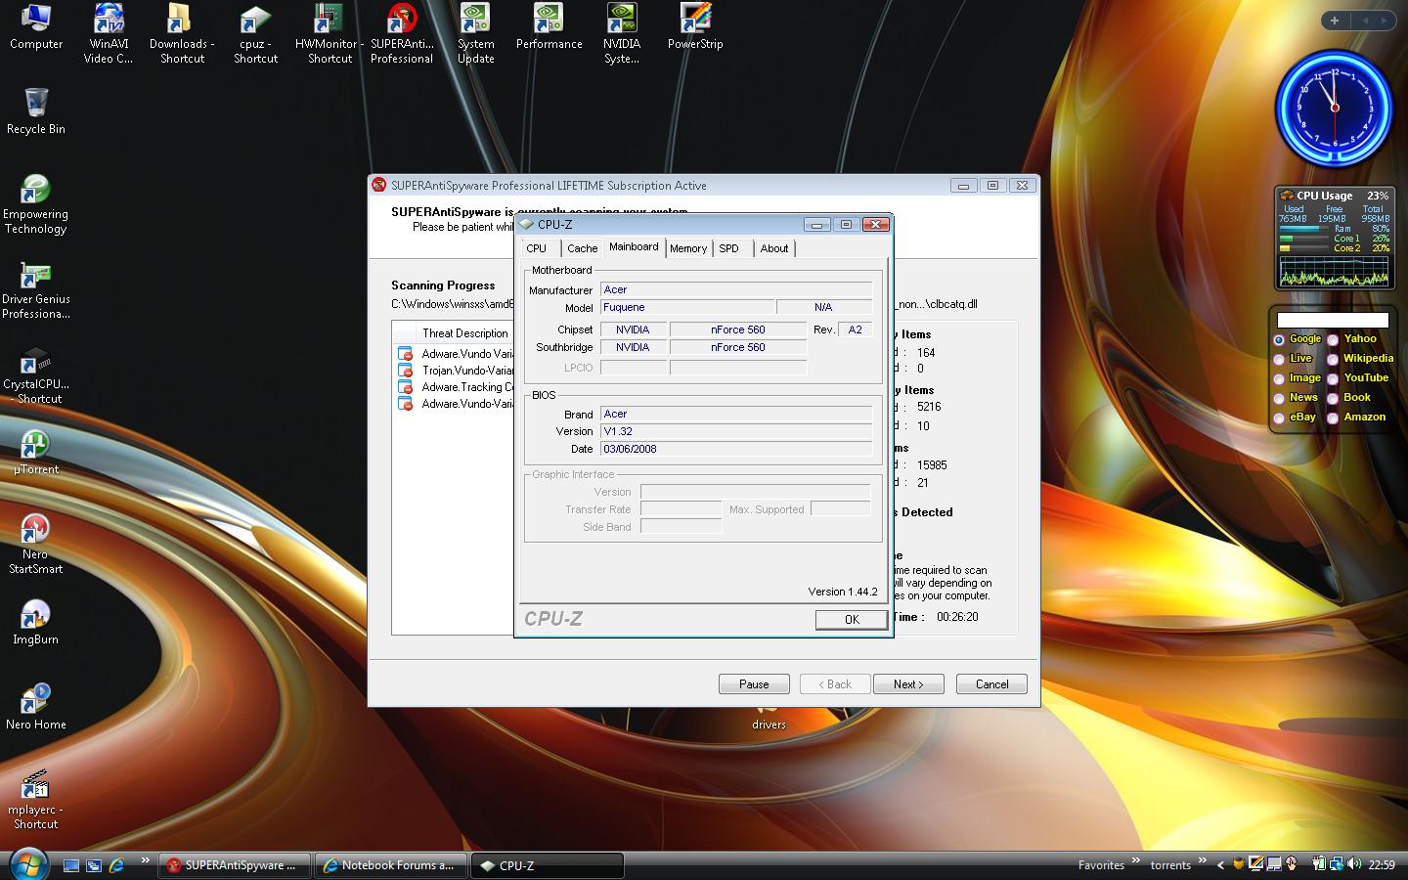
Task: Click OK button in CPU-Z window
Action: (x=852, y=620)
